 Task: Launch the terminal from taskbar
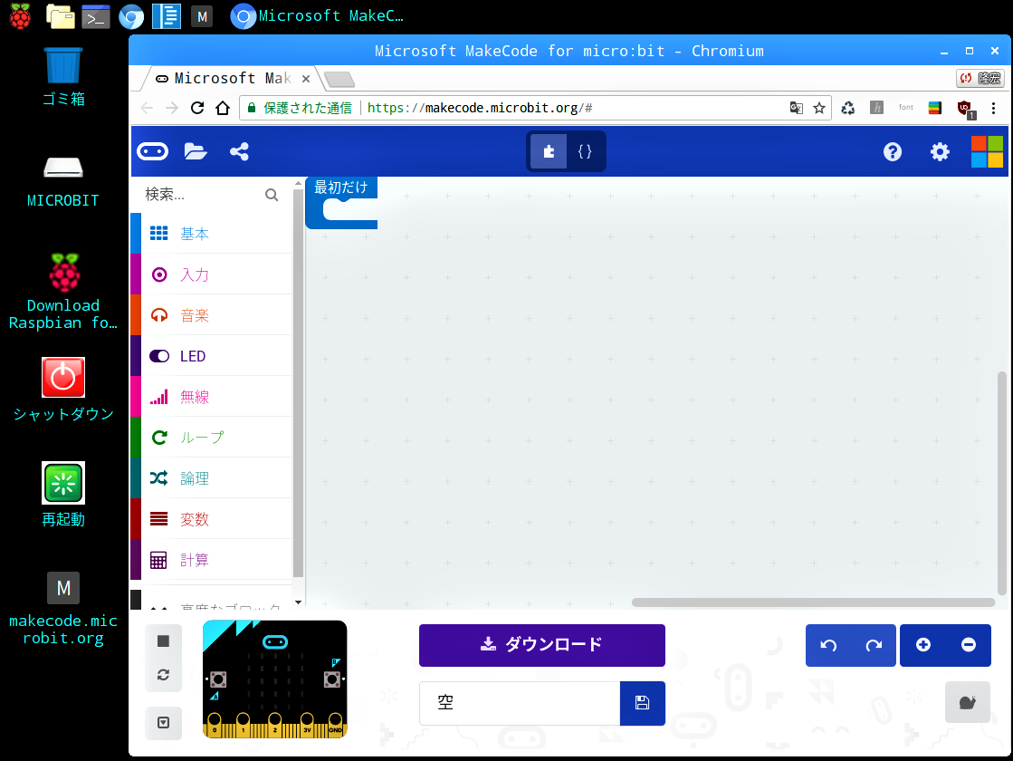click(x=96, y=16)
